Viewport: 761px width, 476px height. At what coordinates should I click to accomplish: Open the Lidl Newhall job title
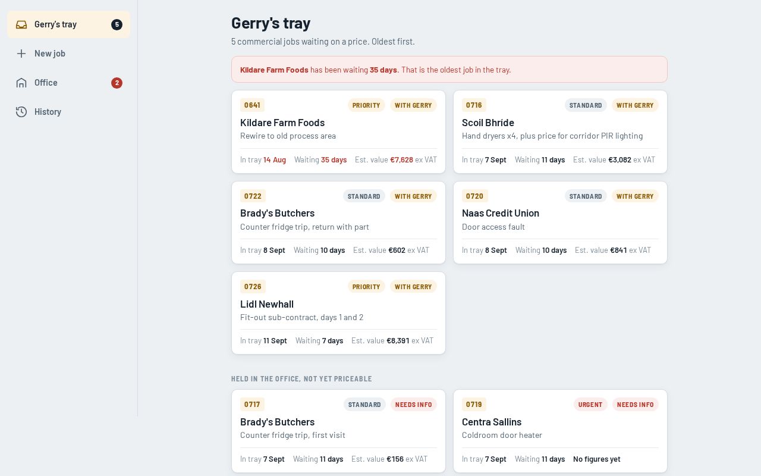click(x=267, y=304)
